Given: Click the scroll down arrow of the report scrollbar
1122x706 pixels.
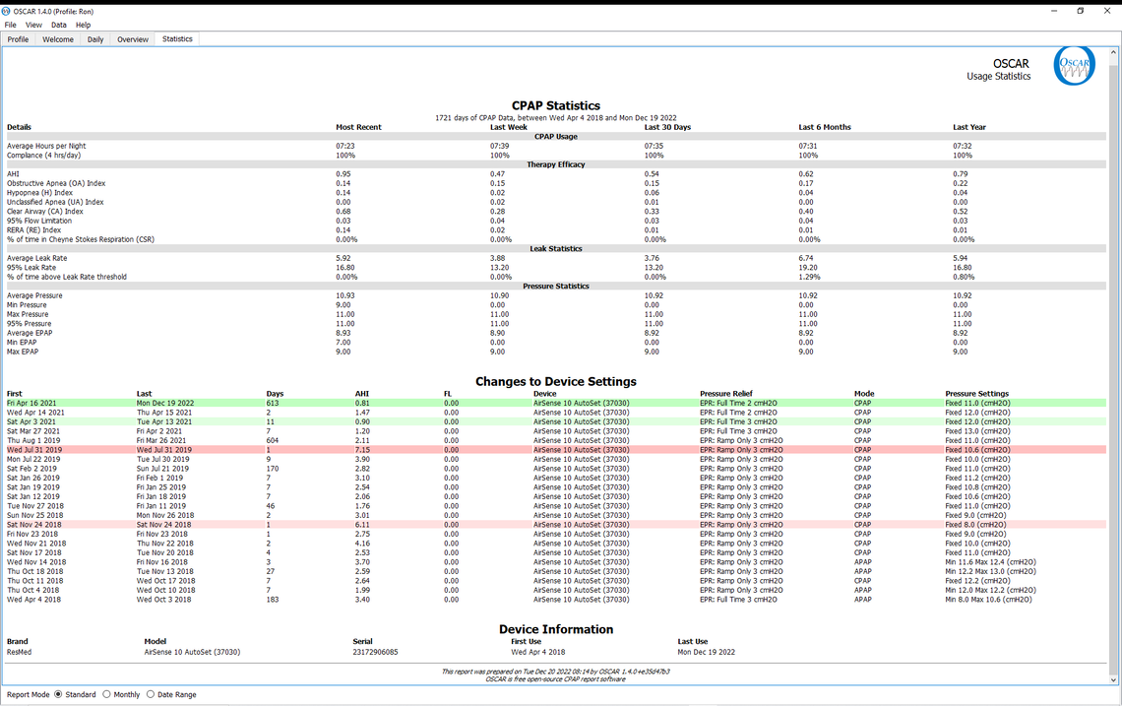Looking at the screenshot, I should click(1113, 680).
